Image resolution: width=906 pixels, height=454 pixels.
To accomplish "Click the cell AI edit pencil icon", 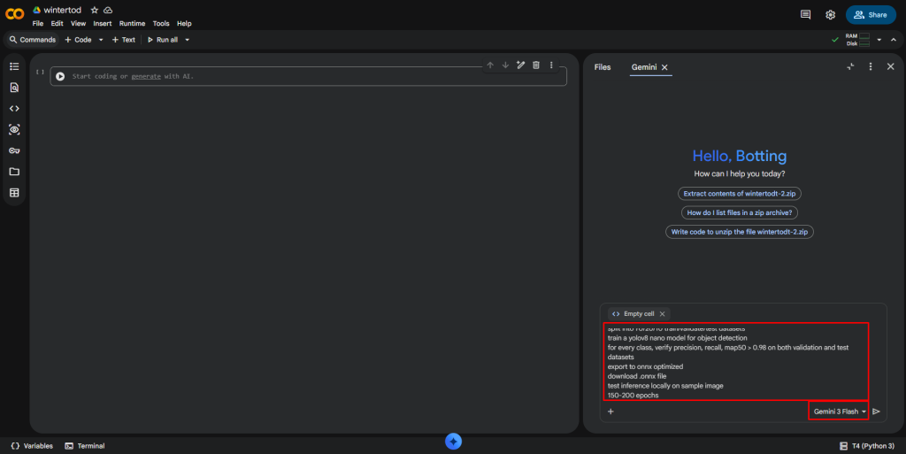I will (x=520, y=65).
